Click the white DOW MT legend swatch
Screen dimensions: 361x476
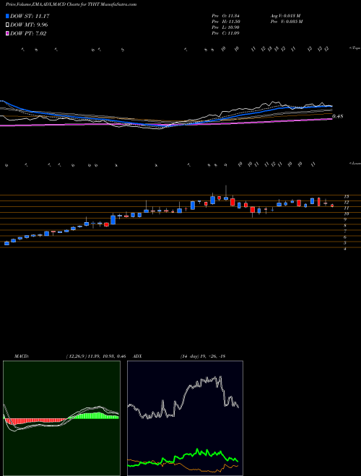tap(7, 25)
